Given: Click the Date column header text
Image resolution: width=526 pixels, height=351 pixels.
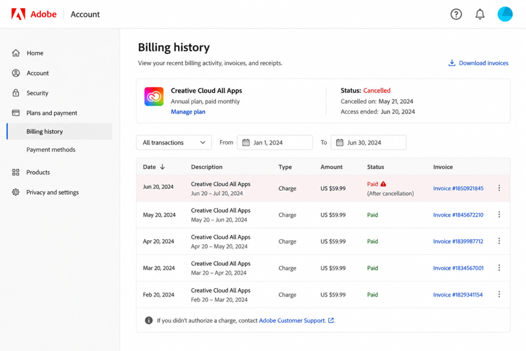Looking at the screenshot, I should pyautogui.click(x=149, y=167).
